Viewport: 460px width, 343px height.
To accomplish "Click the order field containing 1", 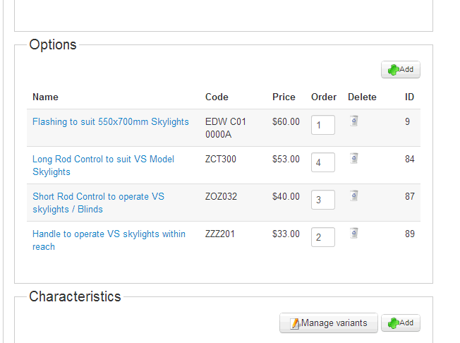I will 322,126.
